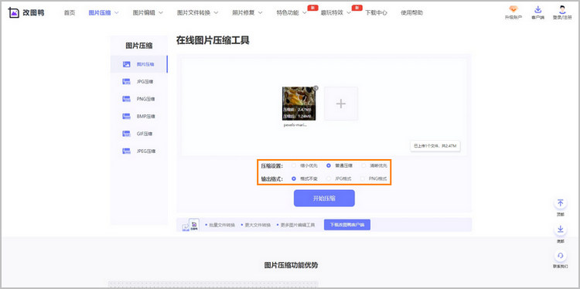Screen dimensions: 580x289
Task: Click the 开始压缩 button
Action: (324, 199)
